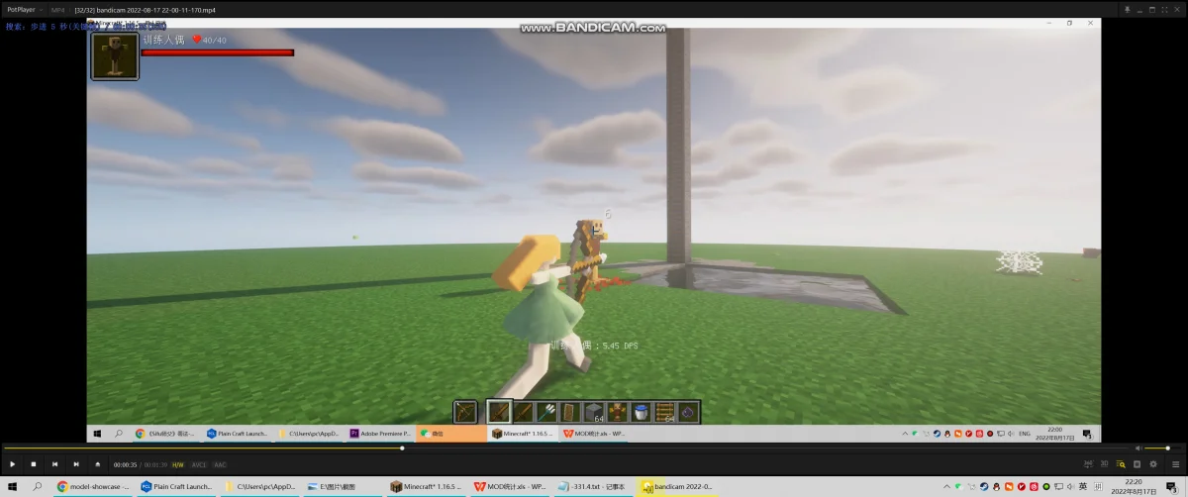
Task: Click the 00:01:39 total duration display
Action: coord(155,464)
